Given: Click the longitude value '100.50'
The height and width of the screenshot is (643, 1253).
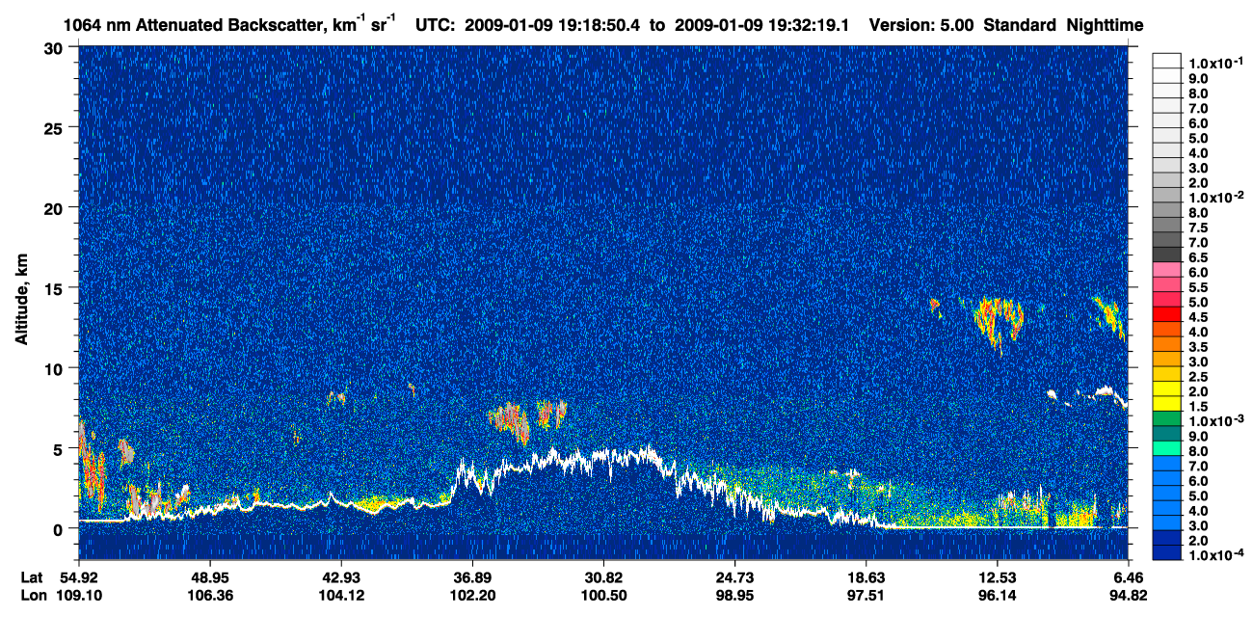Looking at the screenshot, I should [x=603, y=595].
